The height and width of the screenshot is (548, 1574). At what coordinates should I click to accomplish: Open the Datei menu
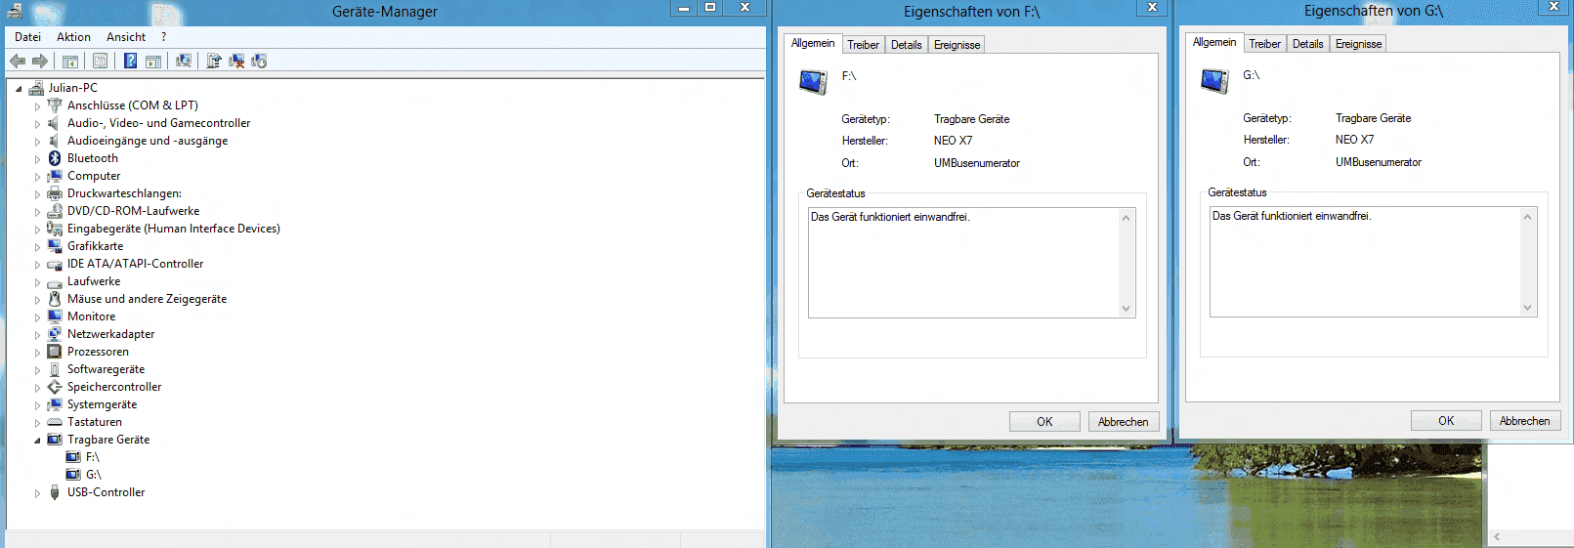(27, 37)
